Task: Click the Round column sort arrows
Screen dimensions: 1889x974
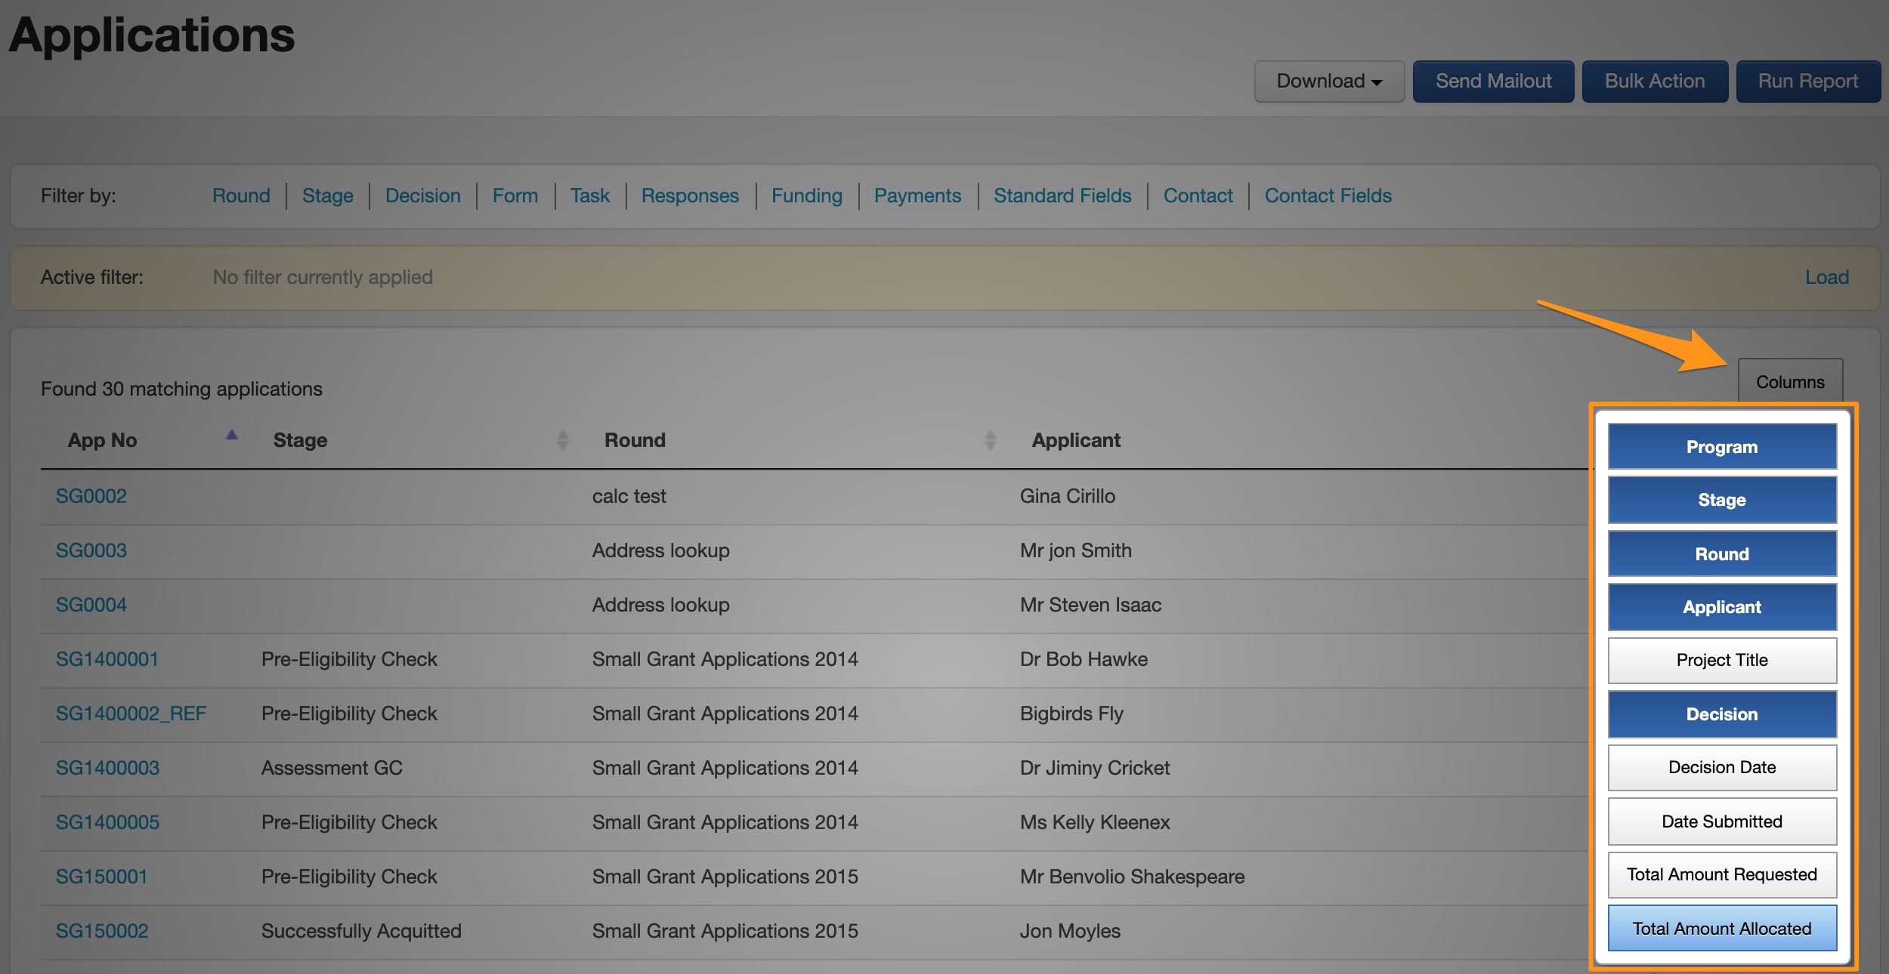Action: click(990, 440)
